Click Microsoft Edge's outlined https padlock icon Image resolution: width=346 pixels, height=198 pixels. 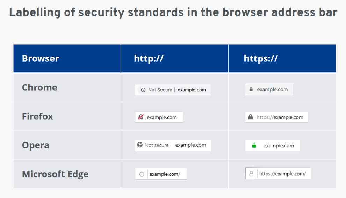tap(251, 174)
